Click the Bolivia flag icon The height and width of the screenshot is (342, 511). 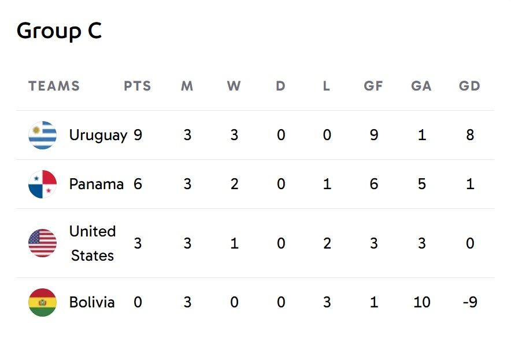click(42, 303)
